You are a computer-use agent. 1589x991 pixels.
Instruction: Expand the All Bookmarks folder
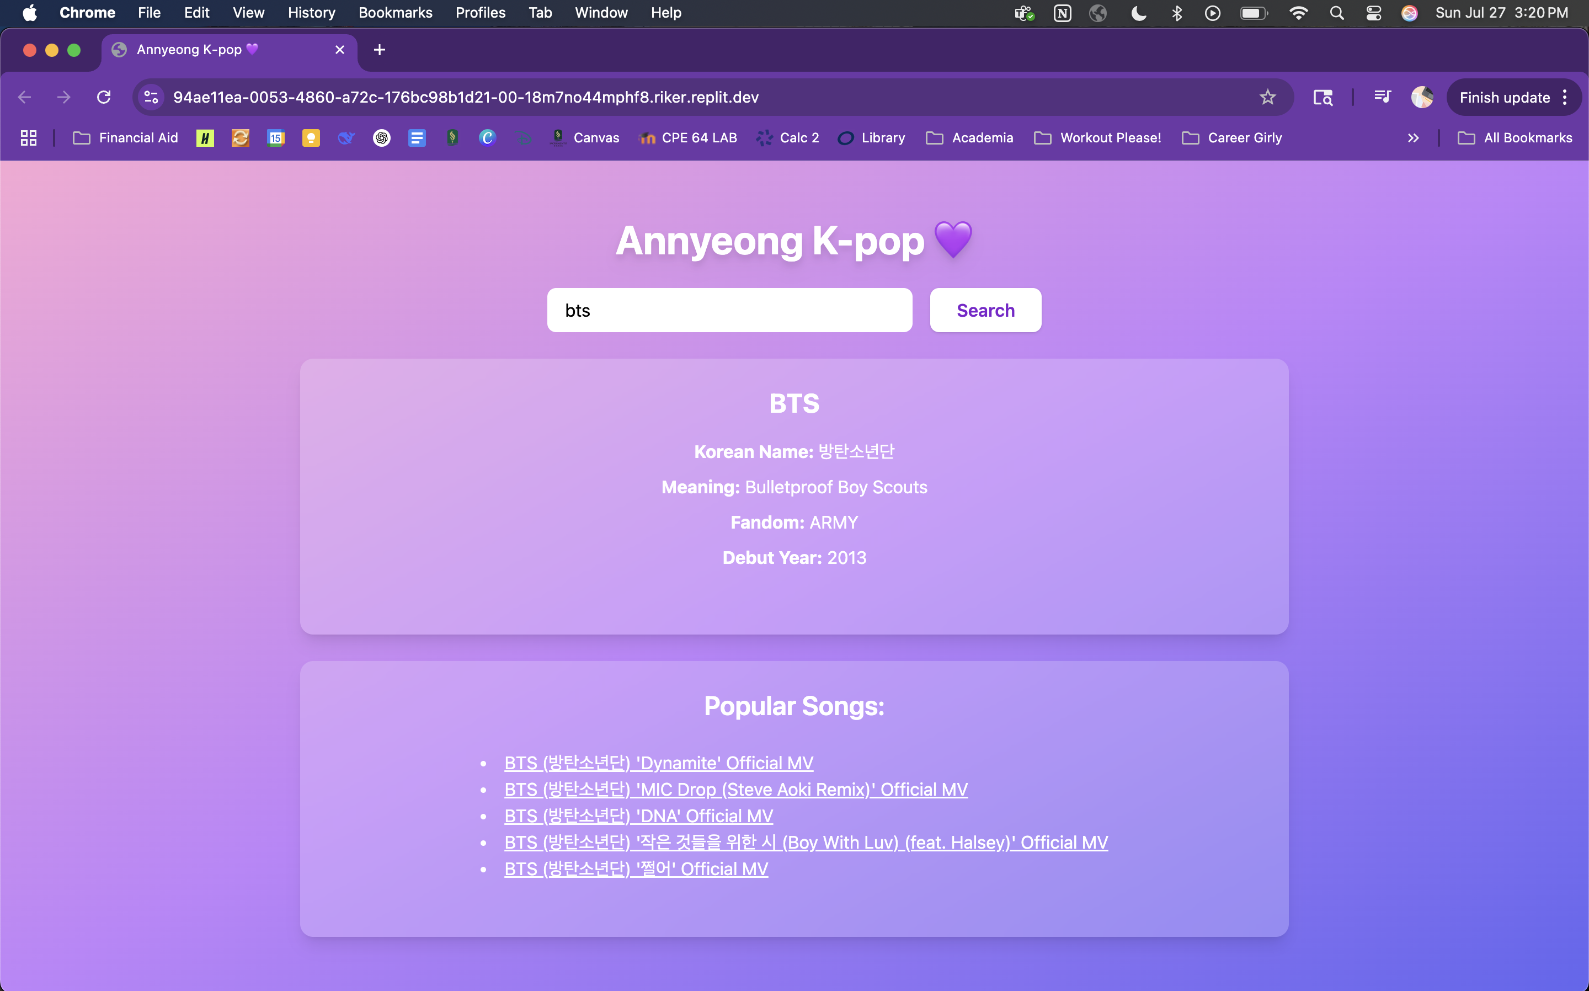point(1515,137)
